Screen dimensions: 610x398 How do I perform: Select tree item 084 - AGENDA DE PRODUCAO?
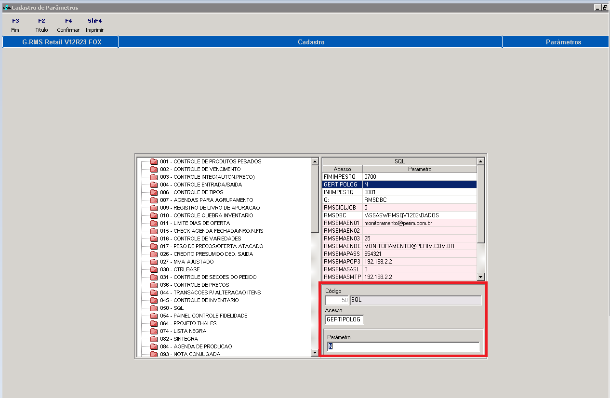(196, 346)
